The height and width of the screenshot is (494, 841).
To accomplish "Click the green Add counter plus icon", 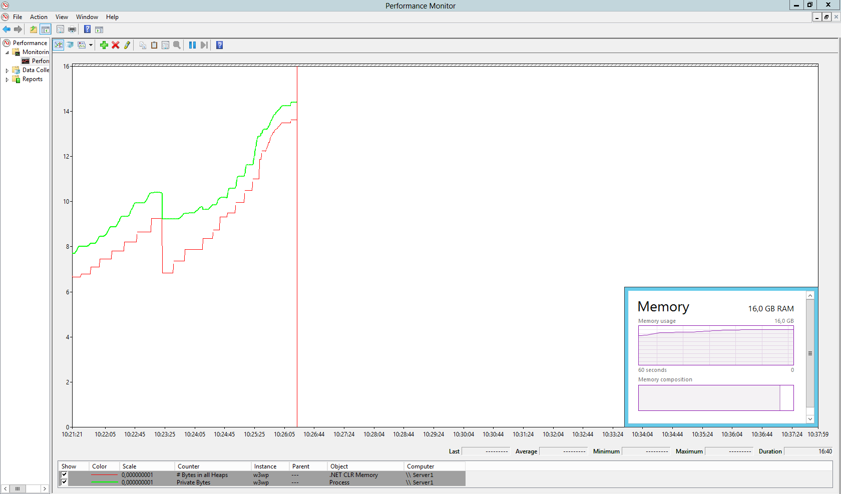I will [104, 45].
